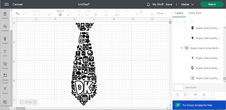This screenshot has height=110, width=226.
Task: Open the Operation Basic Cut dropdown
Action: click(39, 15)
